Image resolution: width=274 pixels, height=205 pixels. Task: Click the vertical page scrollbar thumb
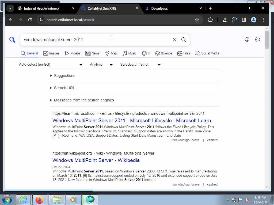coord(267,40)
